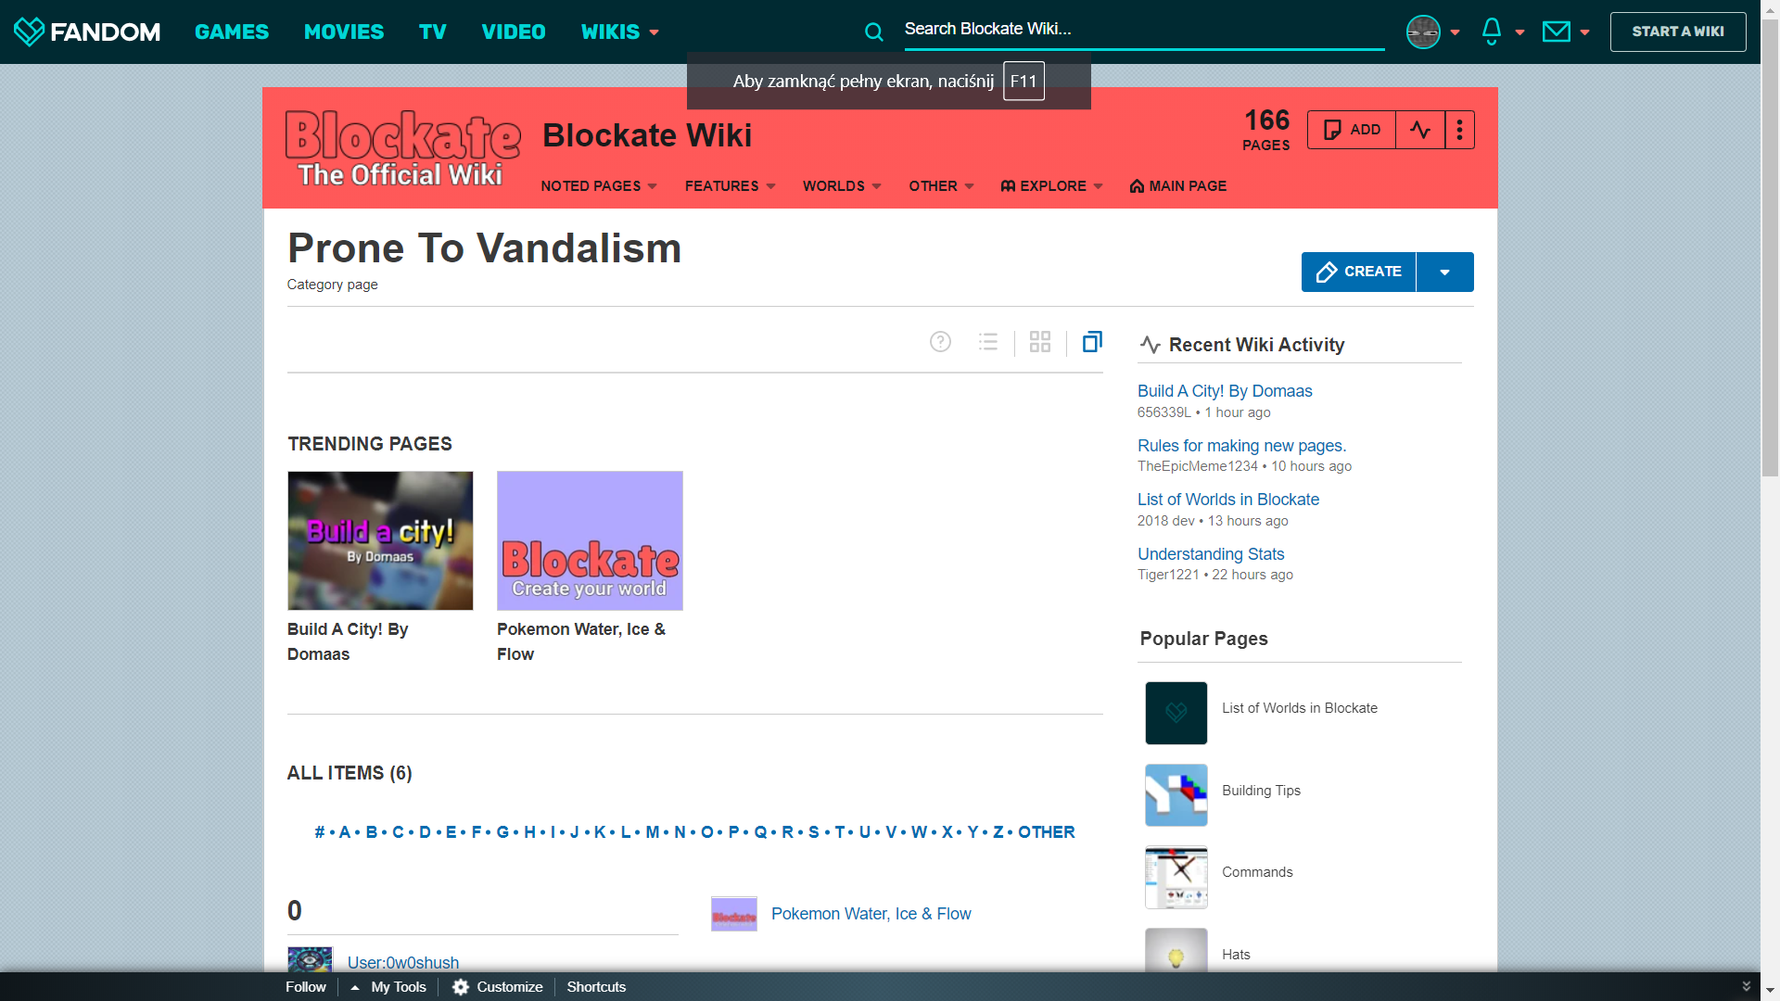1780x1001 pixels.
Task: Click the stacked pages view icon
Action: tap(1092, 342)
